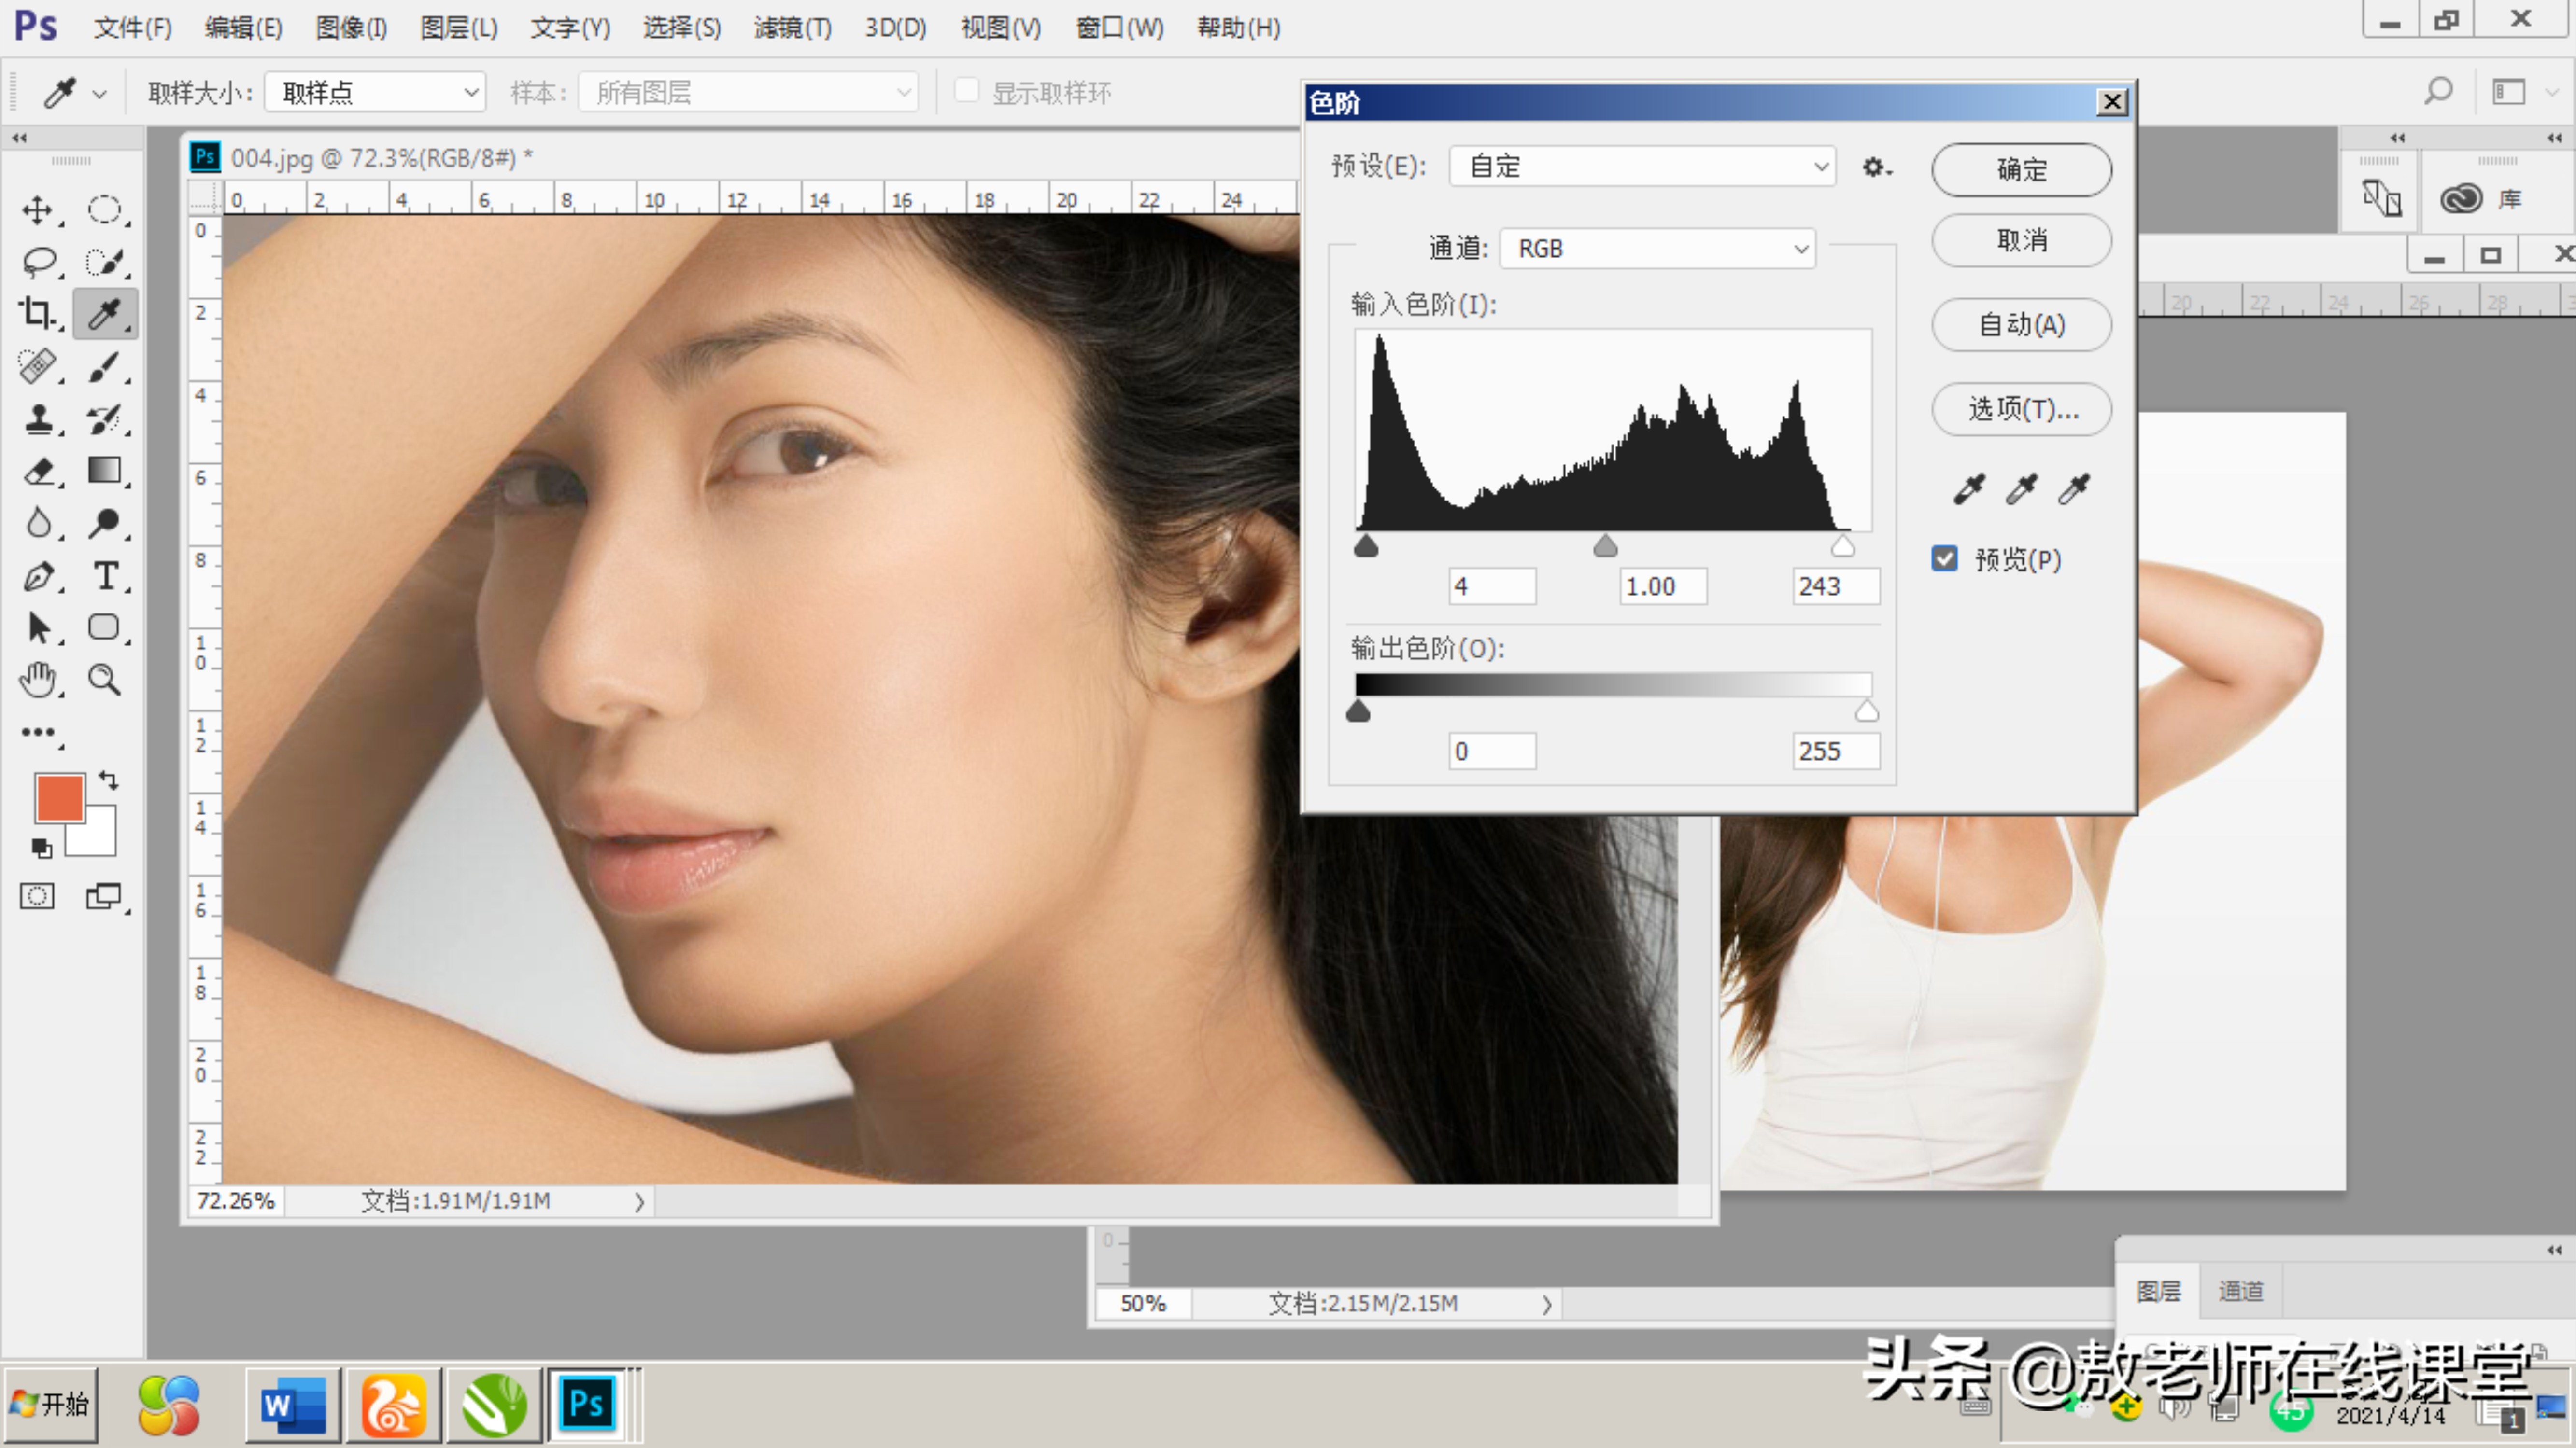The image size is (2576, 1448).
Task: Open the Layer menu
Action: 459,27
